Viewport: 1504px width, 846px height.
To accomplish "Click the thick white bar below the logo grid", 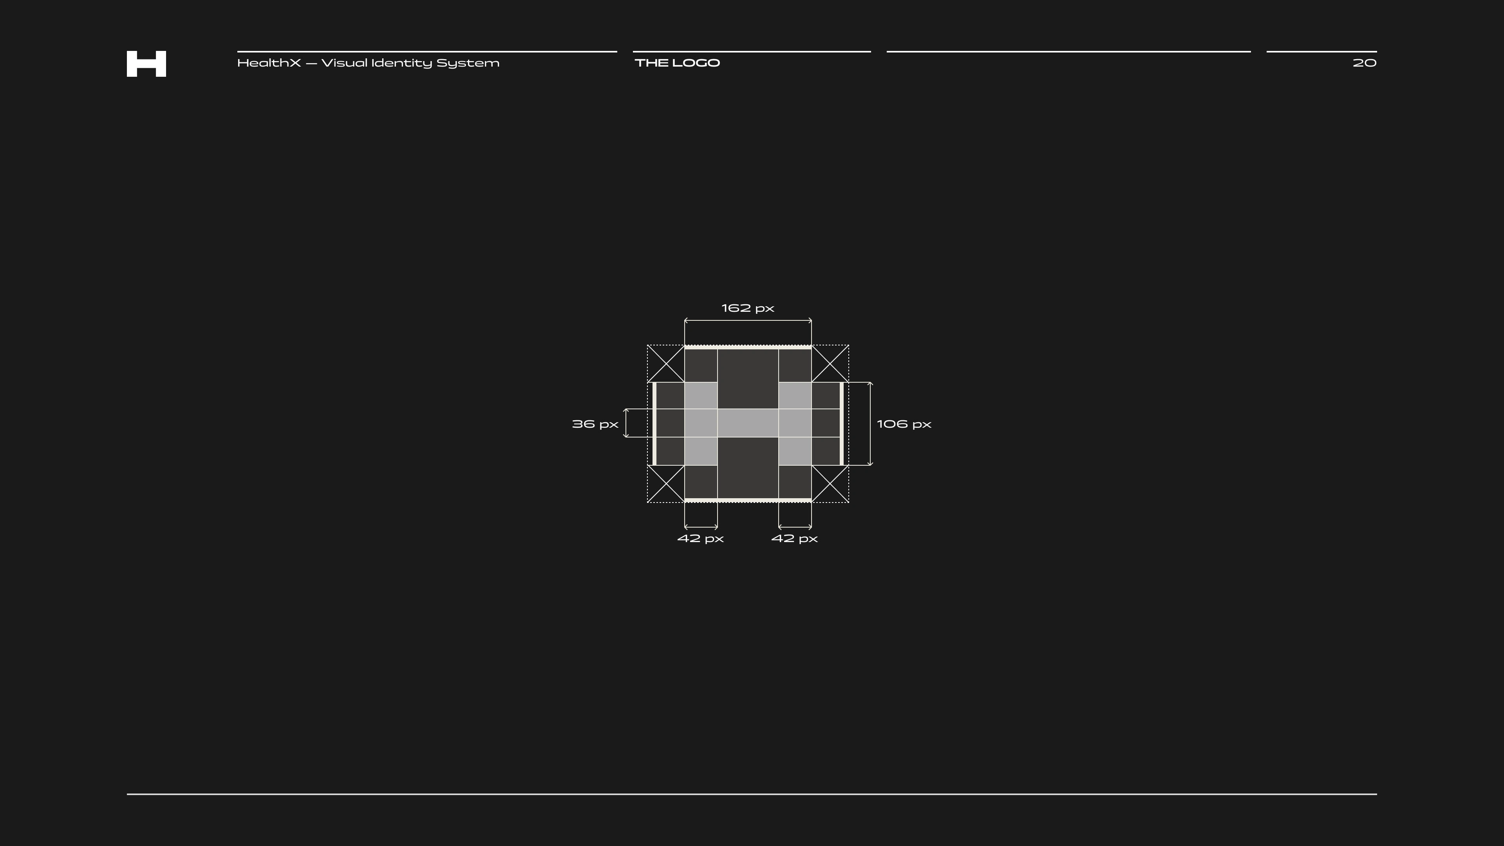I will tap(747, 500).
